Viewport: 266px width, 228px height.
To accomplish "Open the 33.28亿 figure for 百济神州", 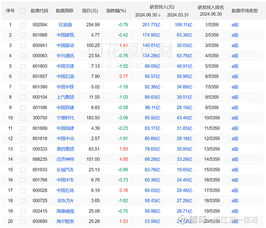I will pyautogui.click(x=185, y=159).
